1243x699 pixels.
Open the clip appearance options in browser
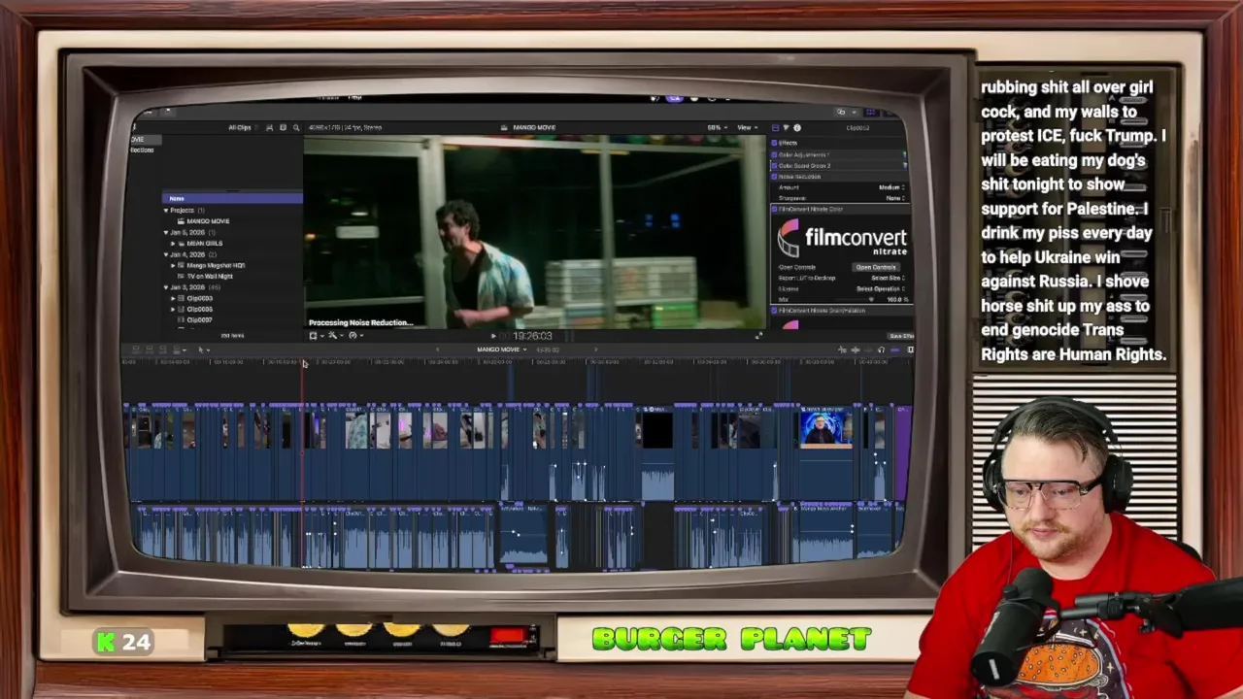269,127
